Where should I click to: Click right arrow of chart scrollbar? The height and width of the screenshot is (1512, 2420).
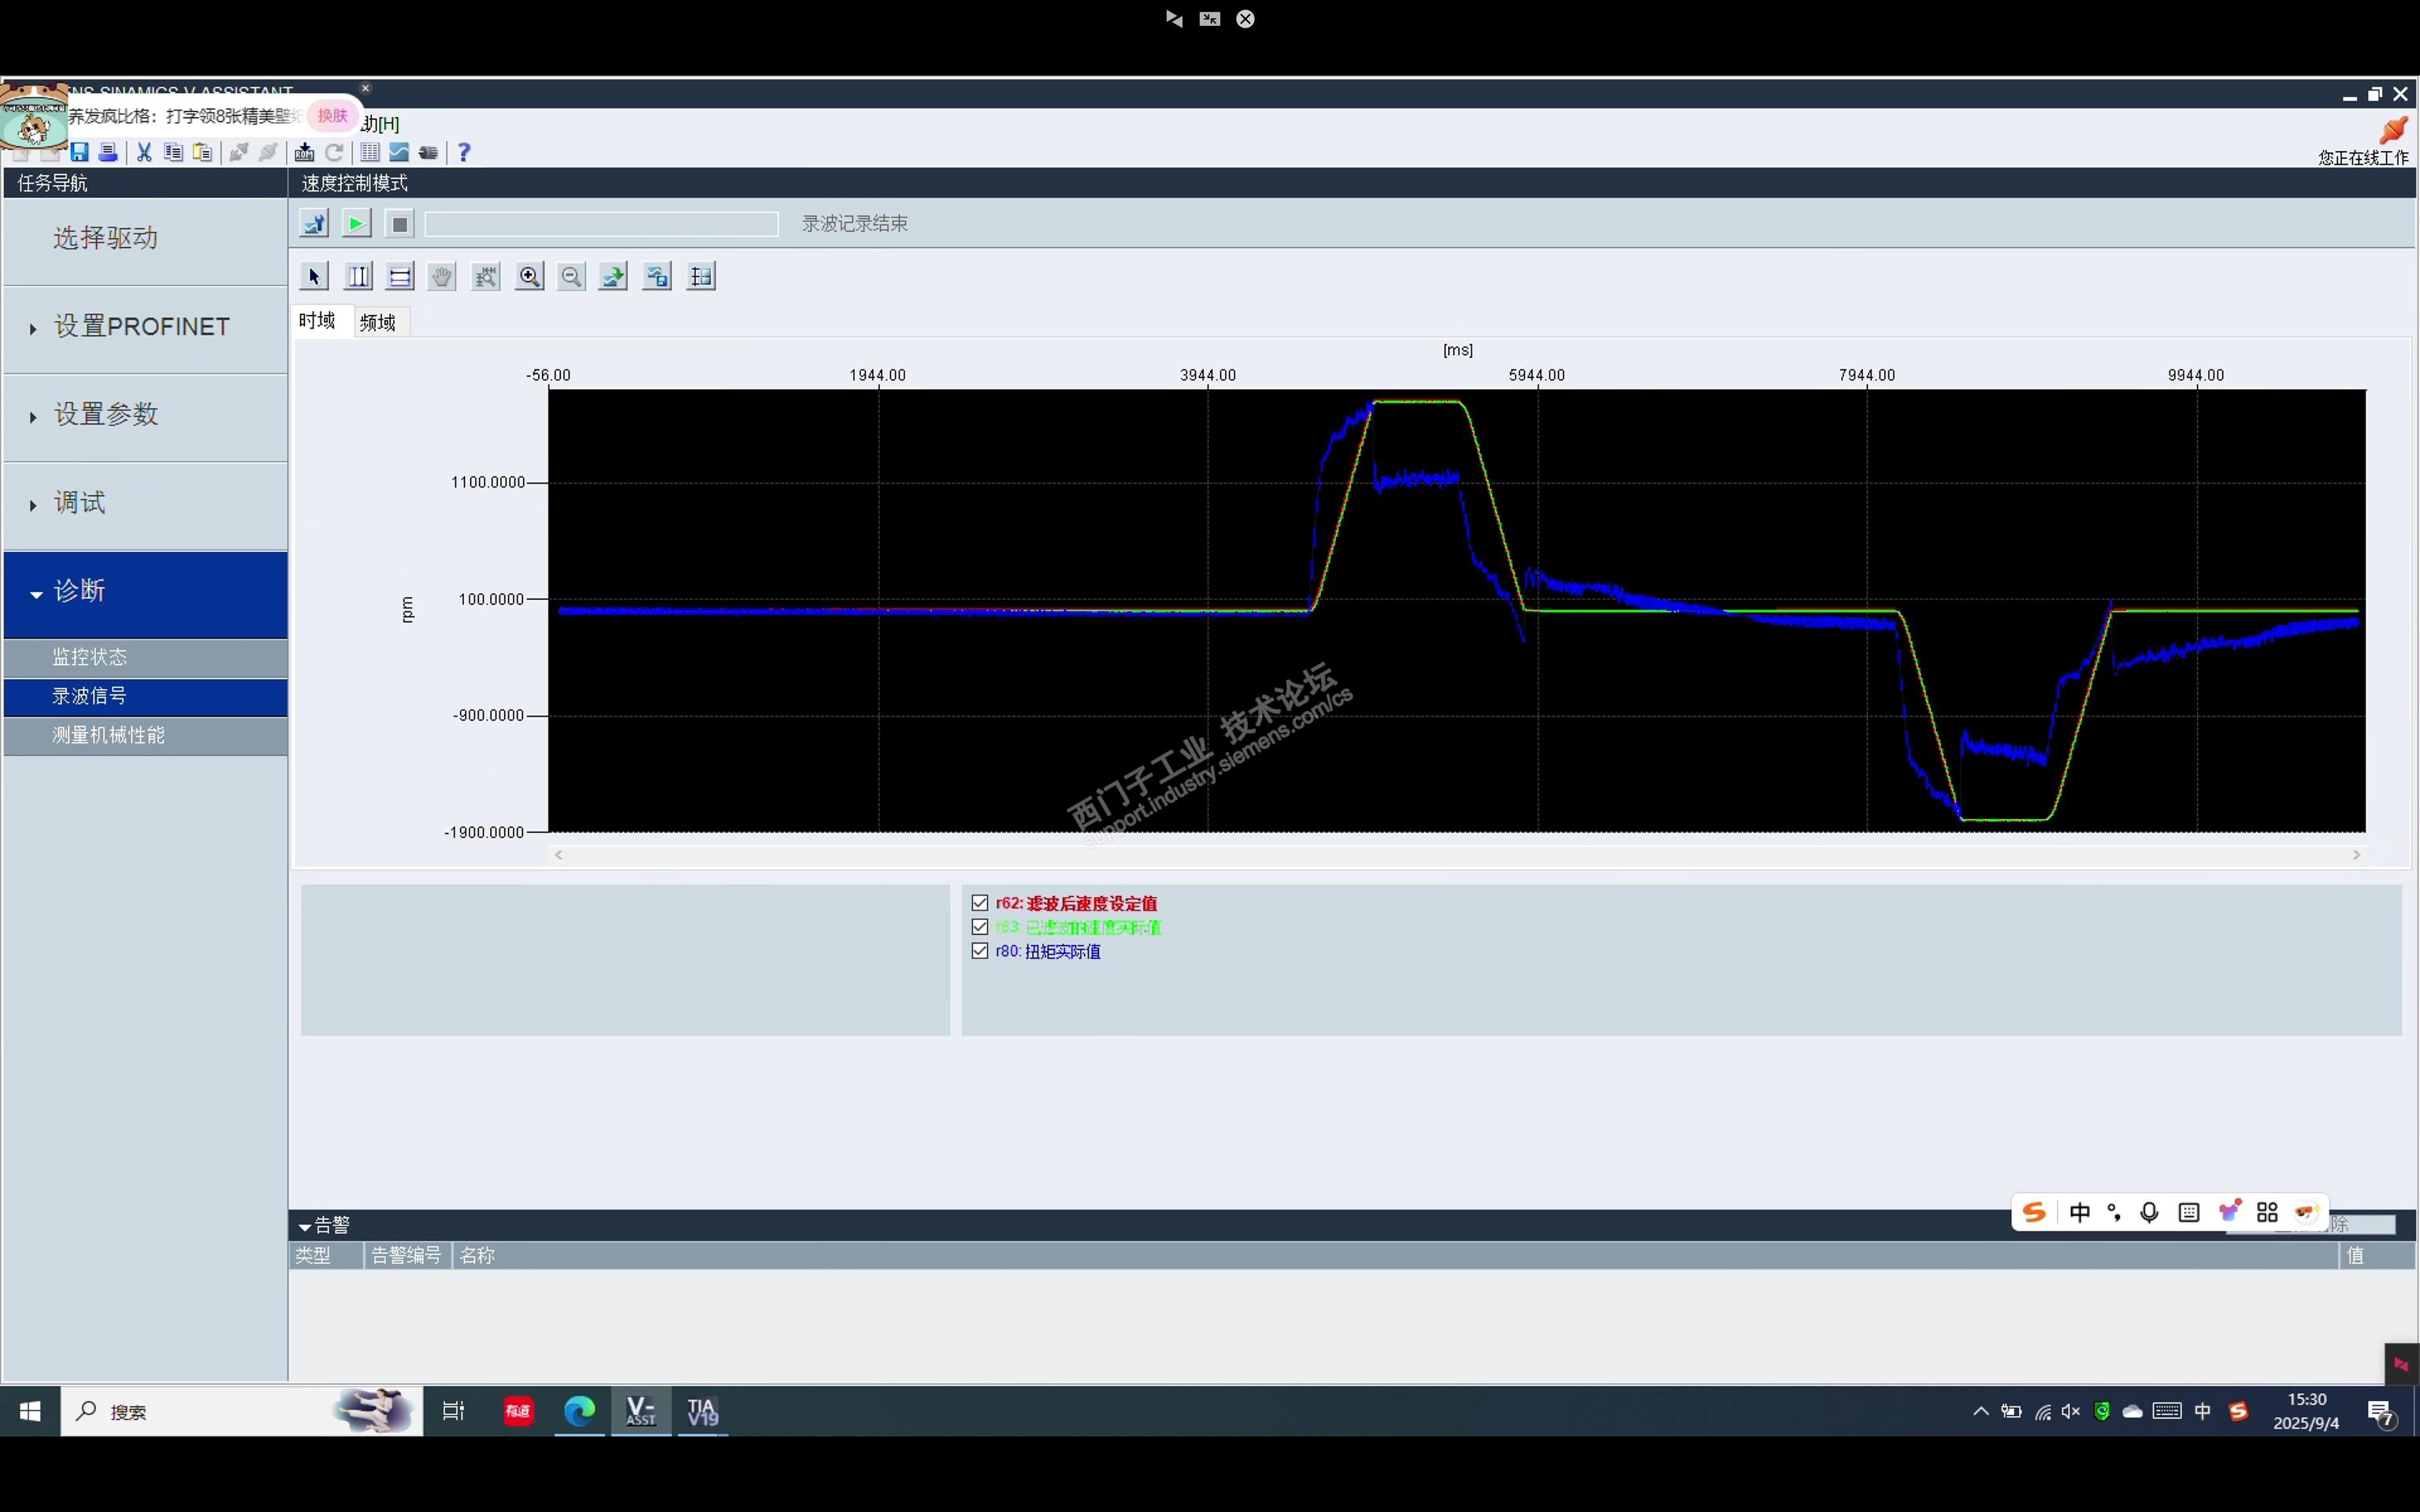(2356, 855)
